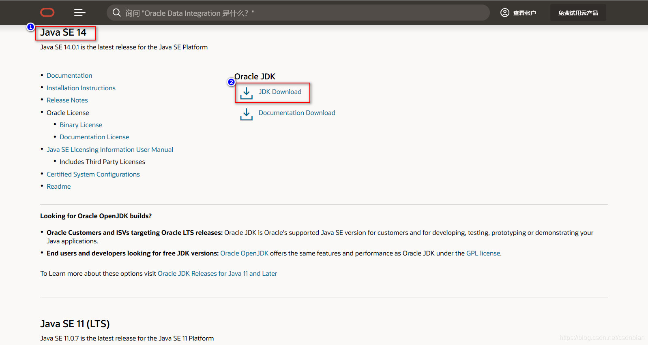This screenshot has height=345, width=648.
Task: Click the account profile icon
Action: pos(505,13)
